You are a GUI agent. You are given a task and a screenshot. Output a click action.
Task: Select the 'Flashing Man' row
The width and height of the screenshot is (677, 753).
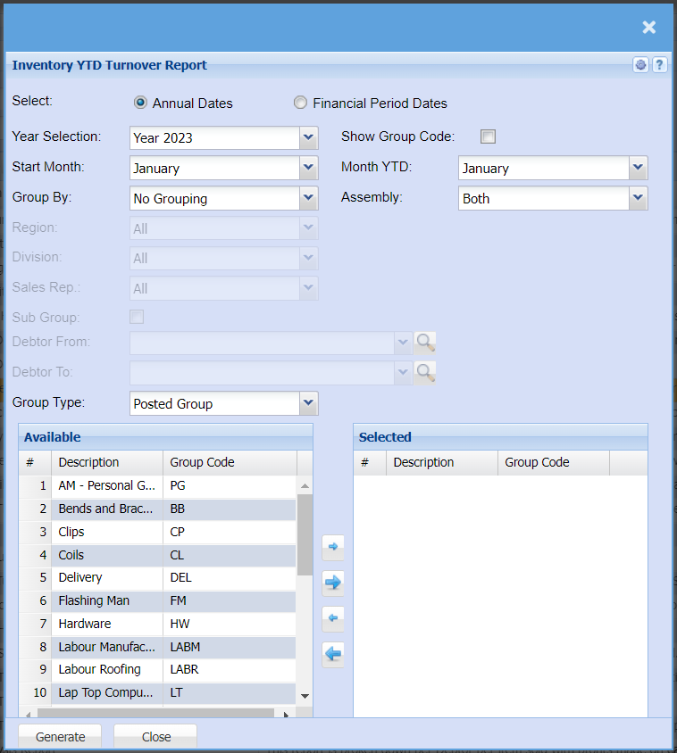pyautogui.click(x=157, y=600)
